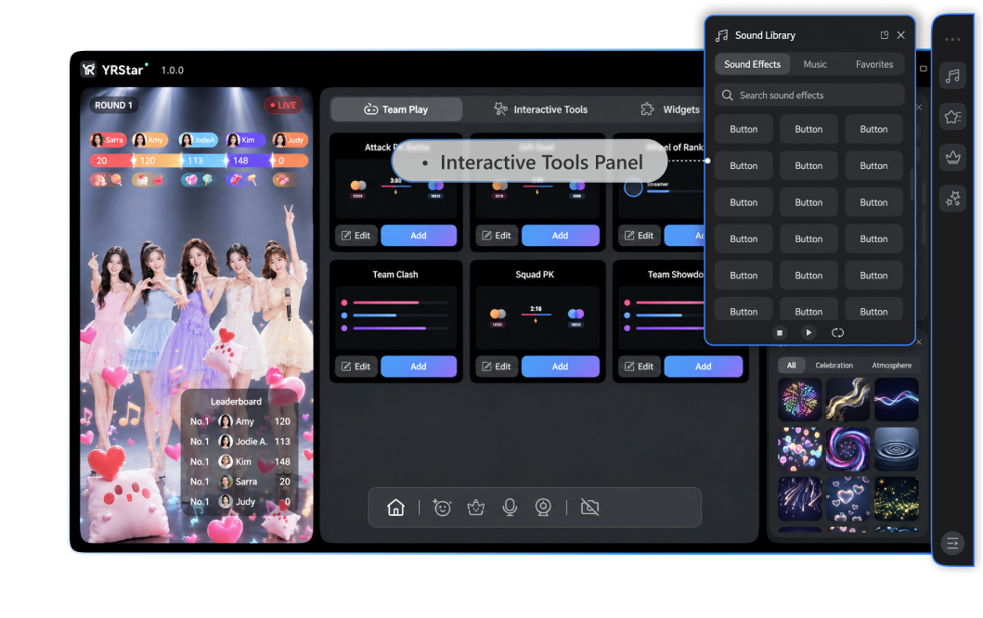Open the sparkle stars effects sidebar icon

point(952,199)
